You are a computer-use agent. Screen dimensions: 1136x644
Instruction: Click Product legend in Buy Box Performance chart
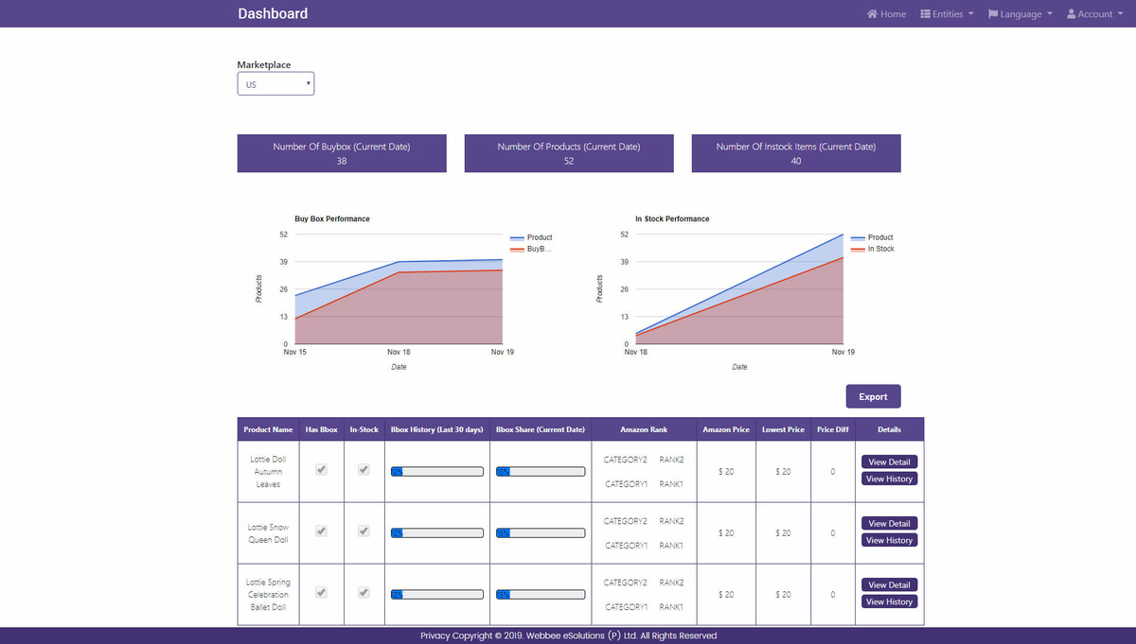[x=531, y=237]
